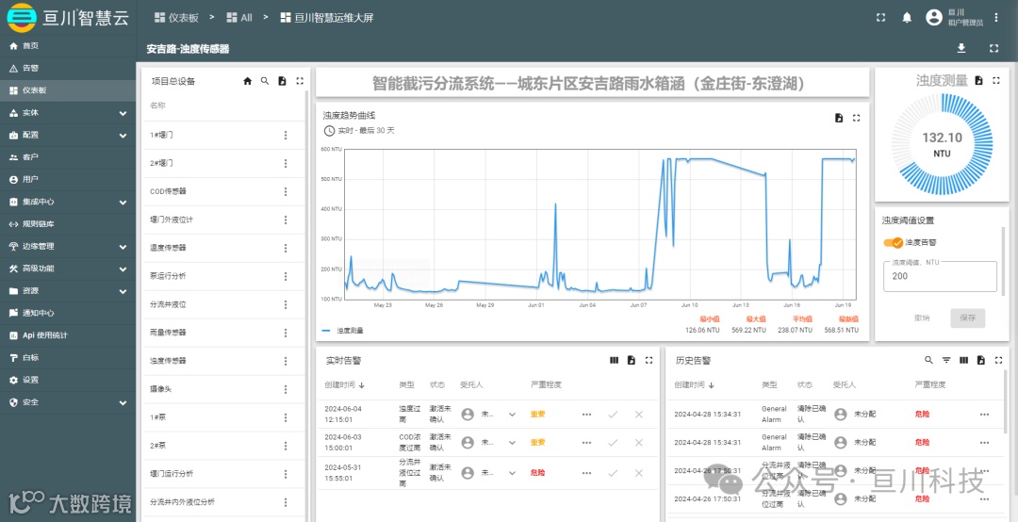
Task: Open three-dot menu for 雨量传感器
Action: pos(285,333)
